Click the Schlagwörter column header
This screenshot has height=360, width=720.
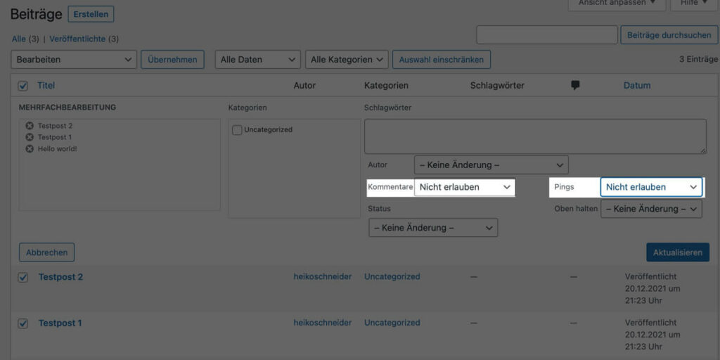(497, 85)
